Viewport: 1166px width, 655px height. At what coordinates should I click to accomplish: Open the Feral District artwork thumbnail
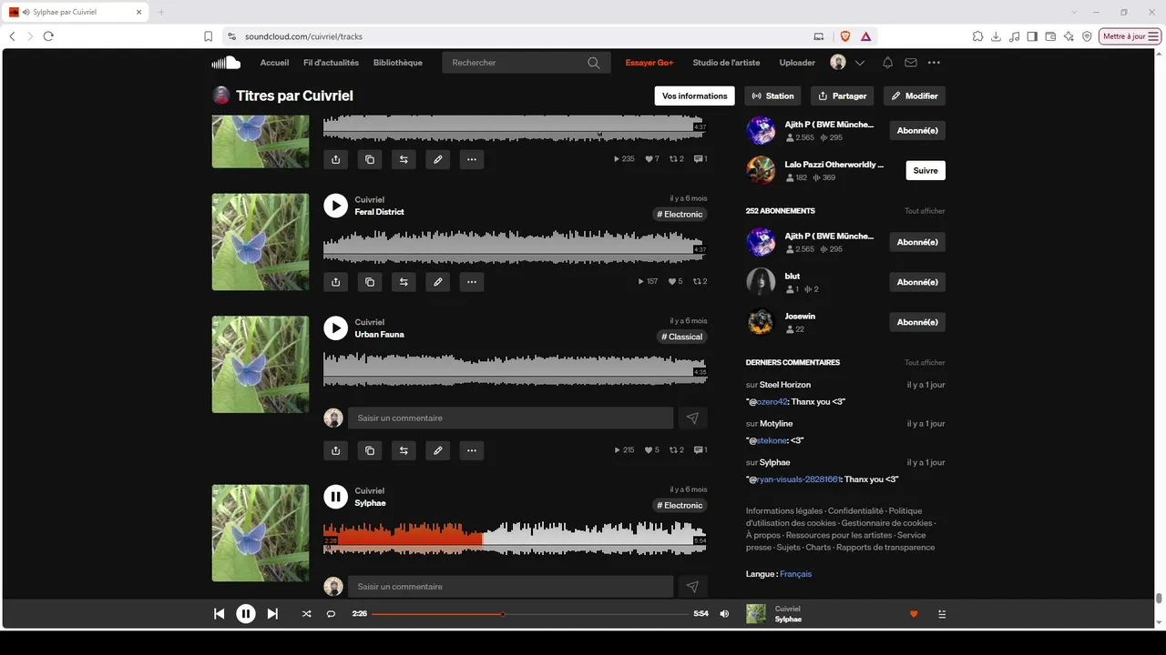(261, 242)
